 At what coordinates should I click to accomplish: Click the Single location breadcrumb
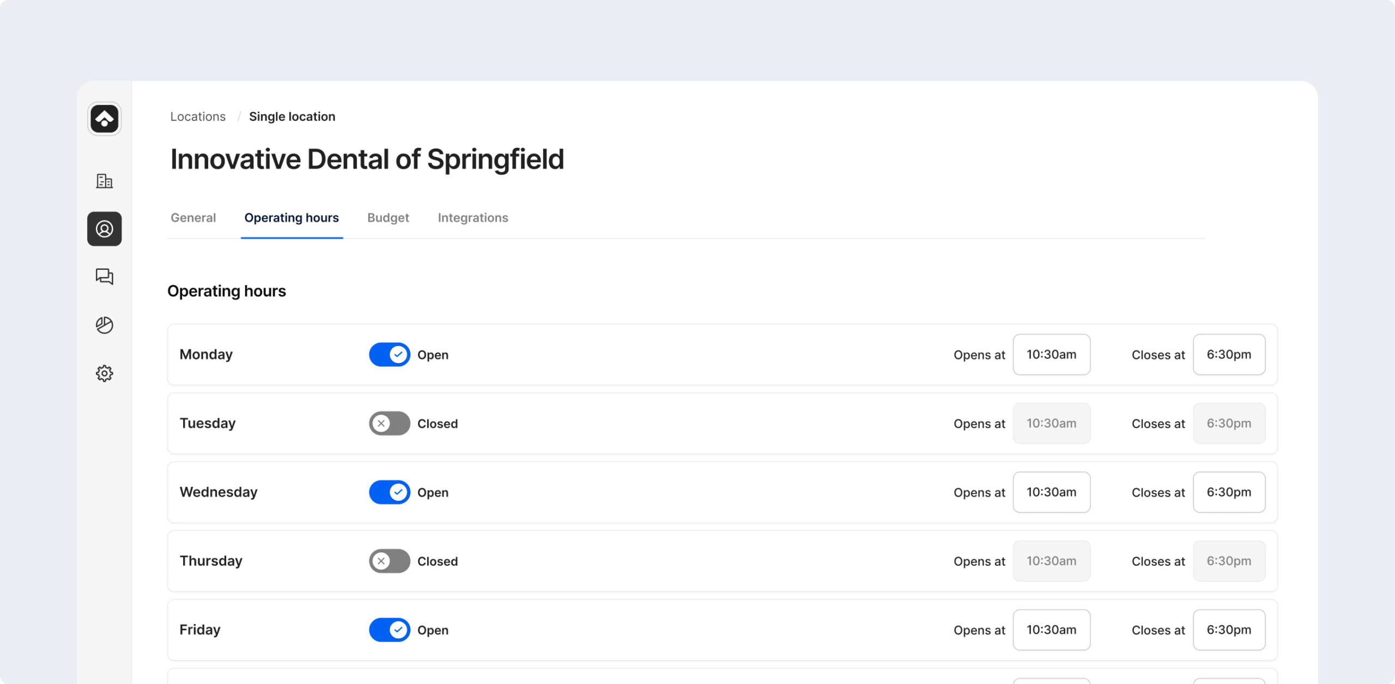coord(292,117)
